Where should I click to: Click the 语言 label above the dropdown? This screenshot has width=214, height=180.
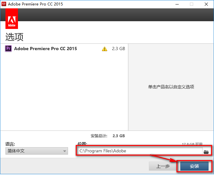coord(10,144)
